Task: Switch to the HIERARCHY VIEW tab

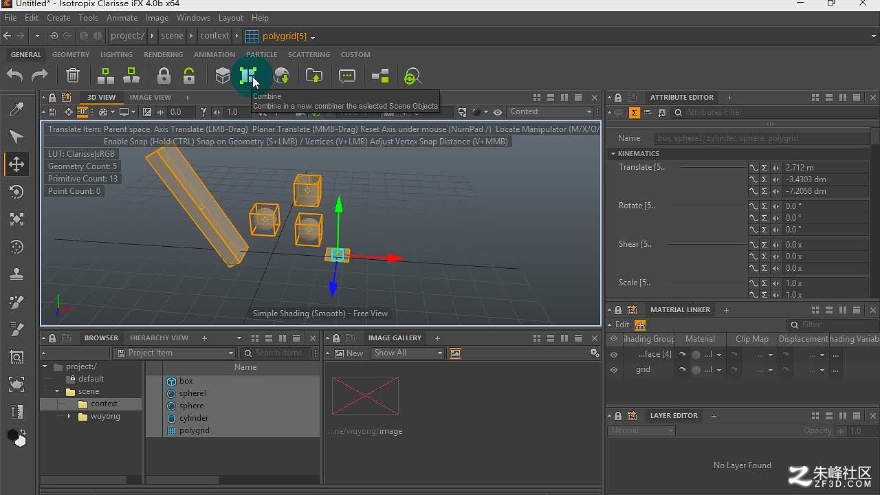Action: pos(159,338)
